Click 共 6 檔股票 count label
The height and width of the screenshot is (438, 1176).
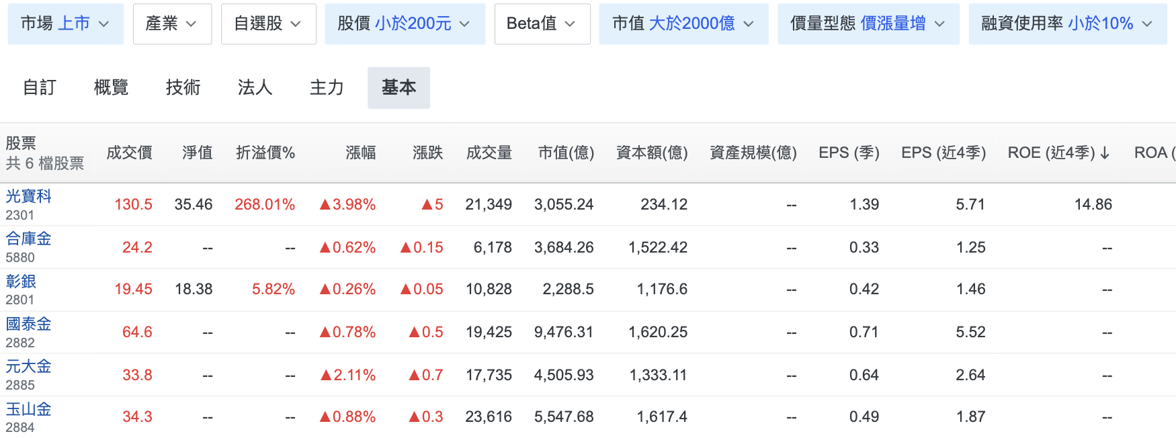coord(45,163)
